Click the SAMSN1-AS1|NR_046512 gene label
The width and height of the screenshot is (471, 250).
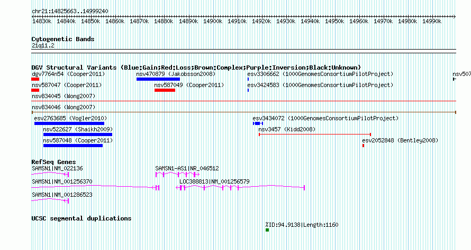[187, 169]
